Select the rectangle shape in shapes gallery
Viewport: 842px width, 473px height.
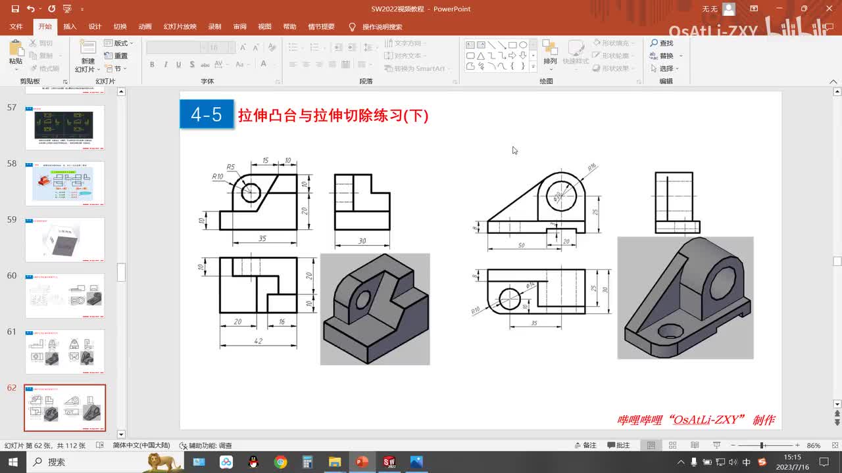coord(512,45)
